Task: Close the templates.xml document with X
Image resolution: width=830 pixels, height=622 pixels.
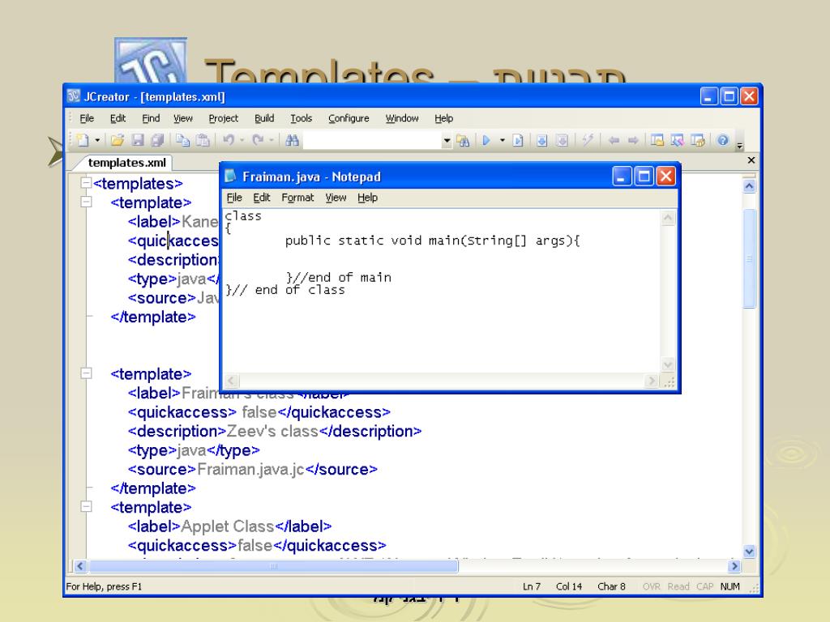Action: coord(751,160)
